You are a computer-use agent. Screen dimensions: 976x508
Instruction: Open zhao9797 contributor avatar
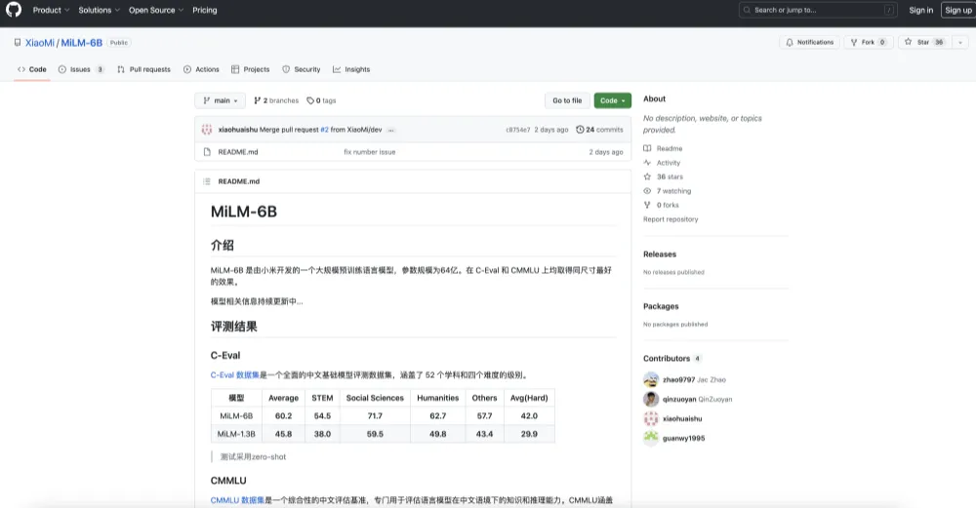[651, 380]
